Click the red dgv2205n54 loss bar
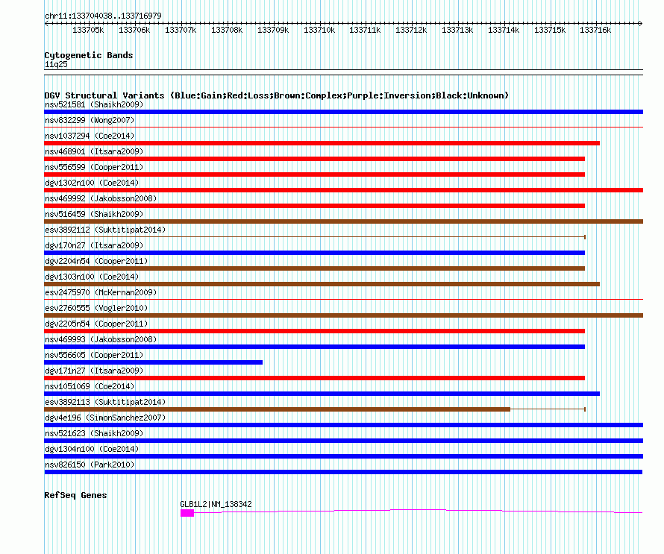This screenshot has width=664, height=554. coord(315,331)
